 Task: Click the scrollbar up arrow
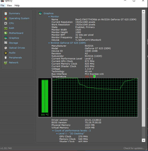[x=144, y=12]
